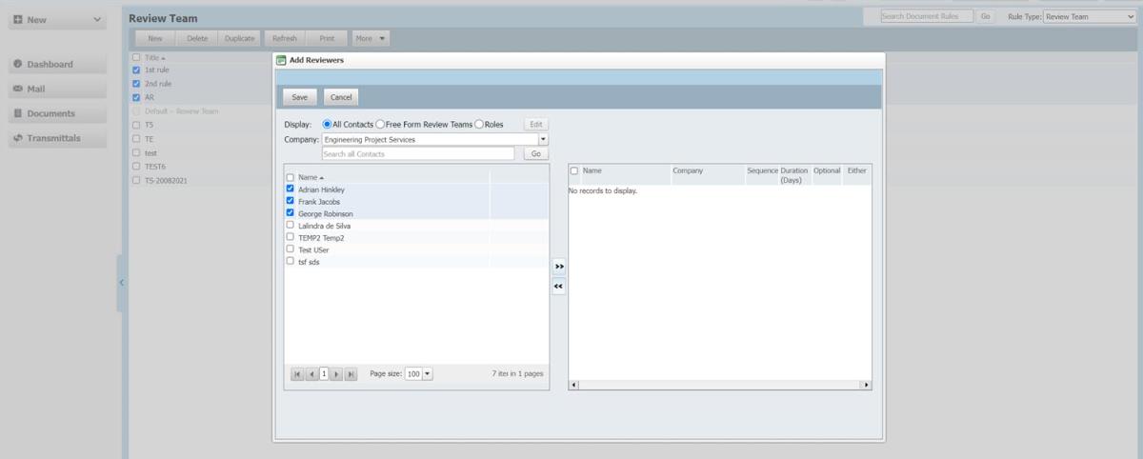Click the move-right double arrow button
This screenshot has width=1143, height=459.
click(x=558, y=267)
